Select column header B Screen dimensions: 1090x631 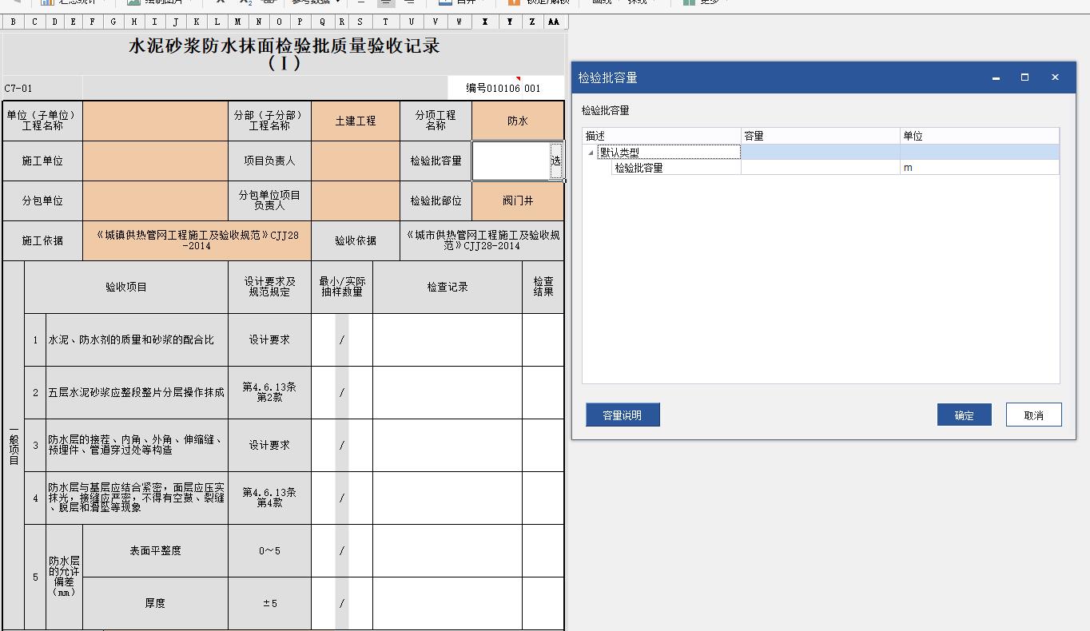(14, 22)
